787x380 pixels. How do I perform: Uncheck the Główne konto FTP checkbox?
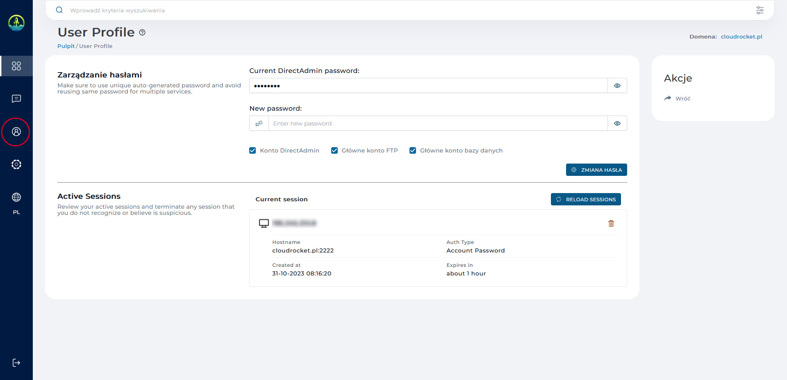334,150
